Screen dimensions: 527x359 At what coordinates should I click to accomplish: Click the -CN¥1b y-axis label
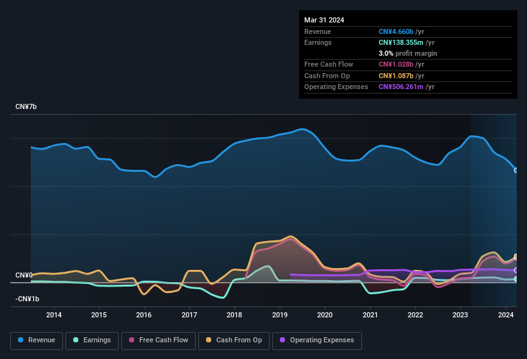(27, 299)
